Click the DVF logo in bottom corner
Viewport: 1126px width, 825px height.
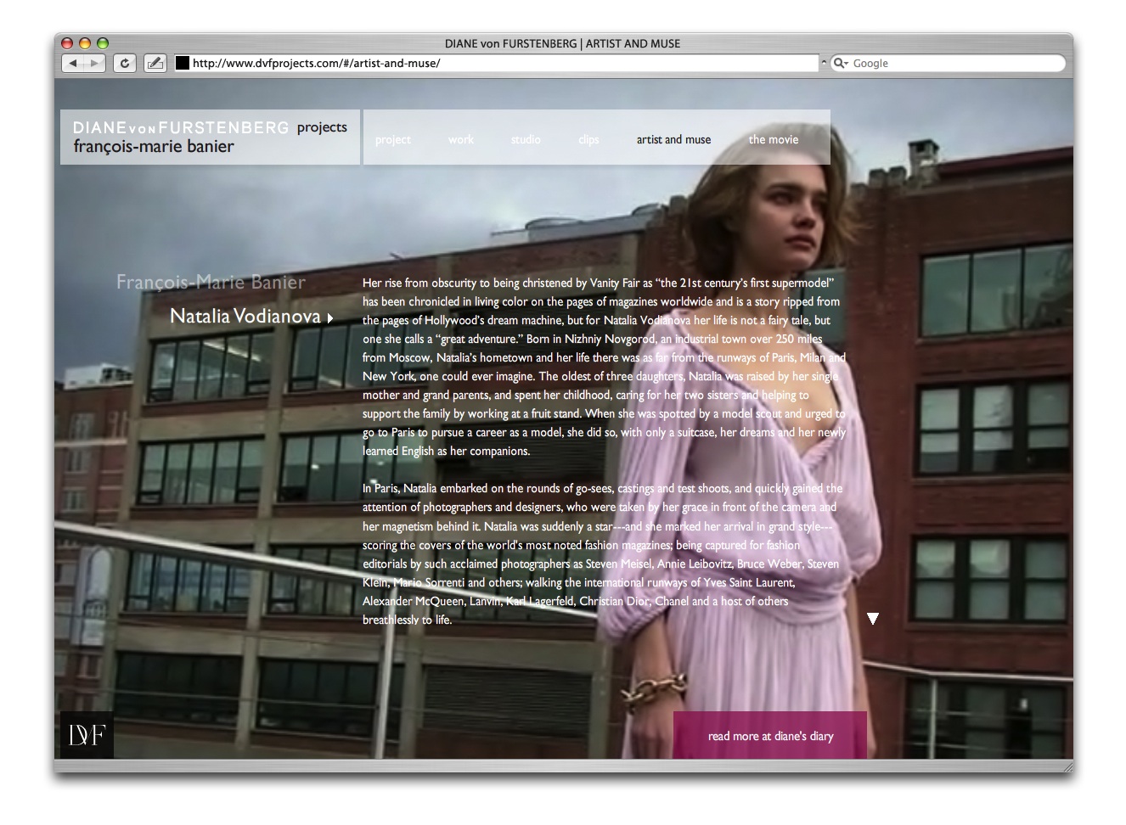(x=87, y=735)
